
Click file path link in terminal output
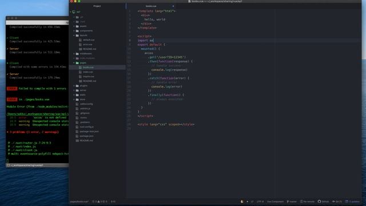click(38, 114)
